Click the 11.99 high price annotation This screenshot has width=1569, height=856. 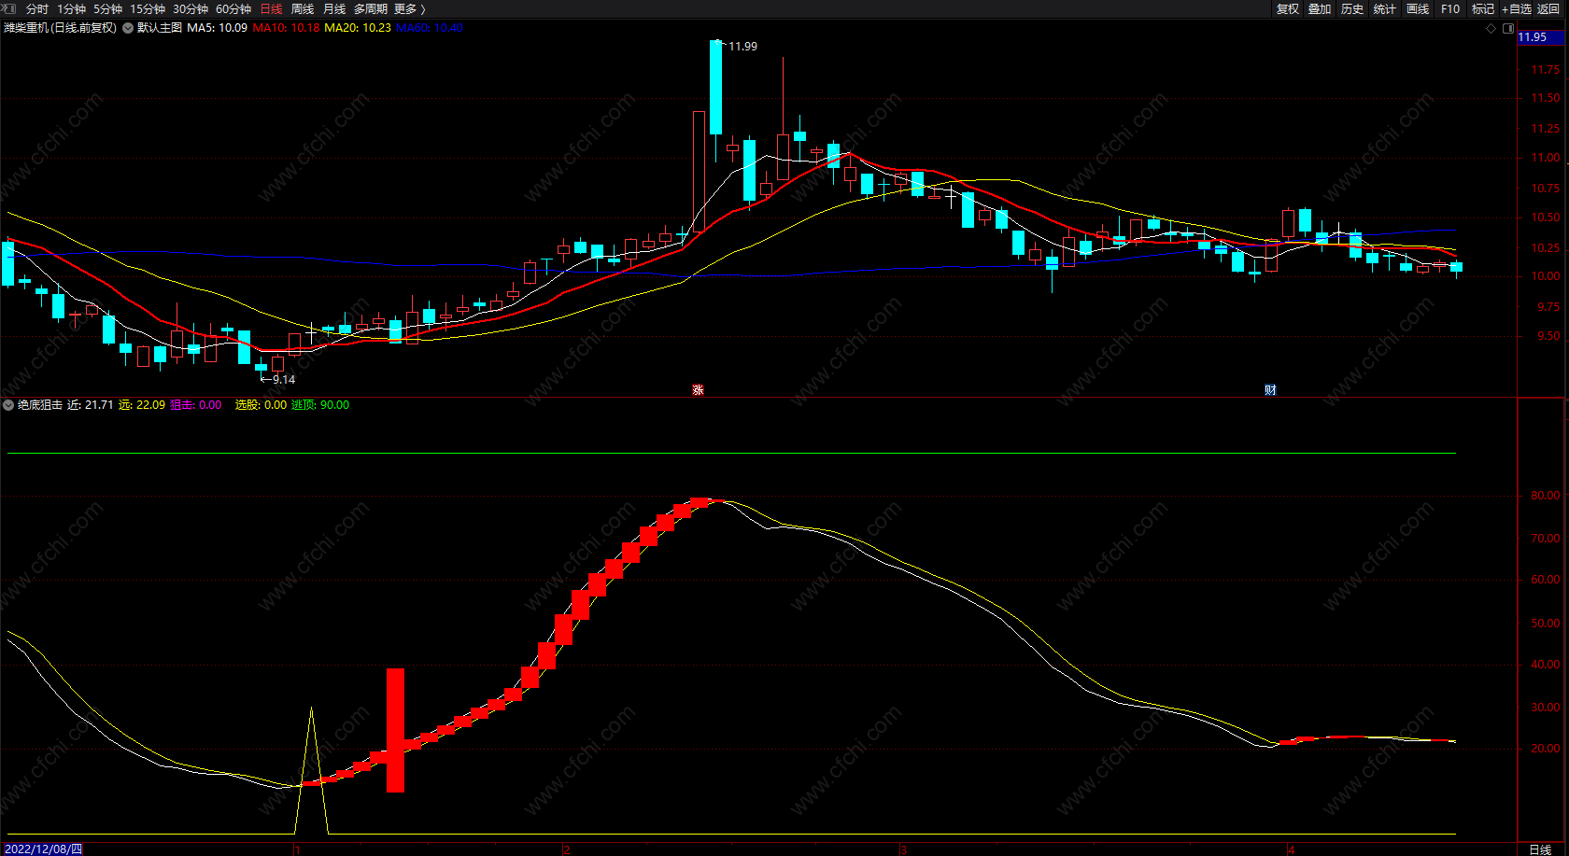click(742, 46)
